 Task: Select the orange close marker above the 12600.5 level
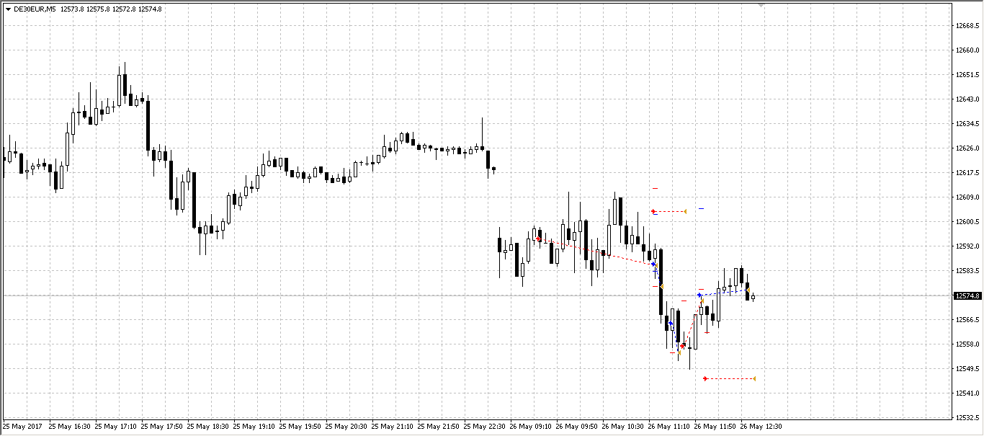685,211
